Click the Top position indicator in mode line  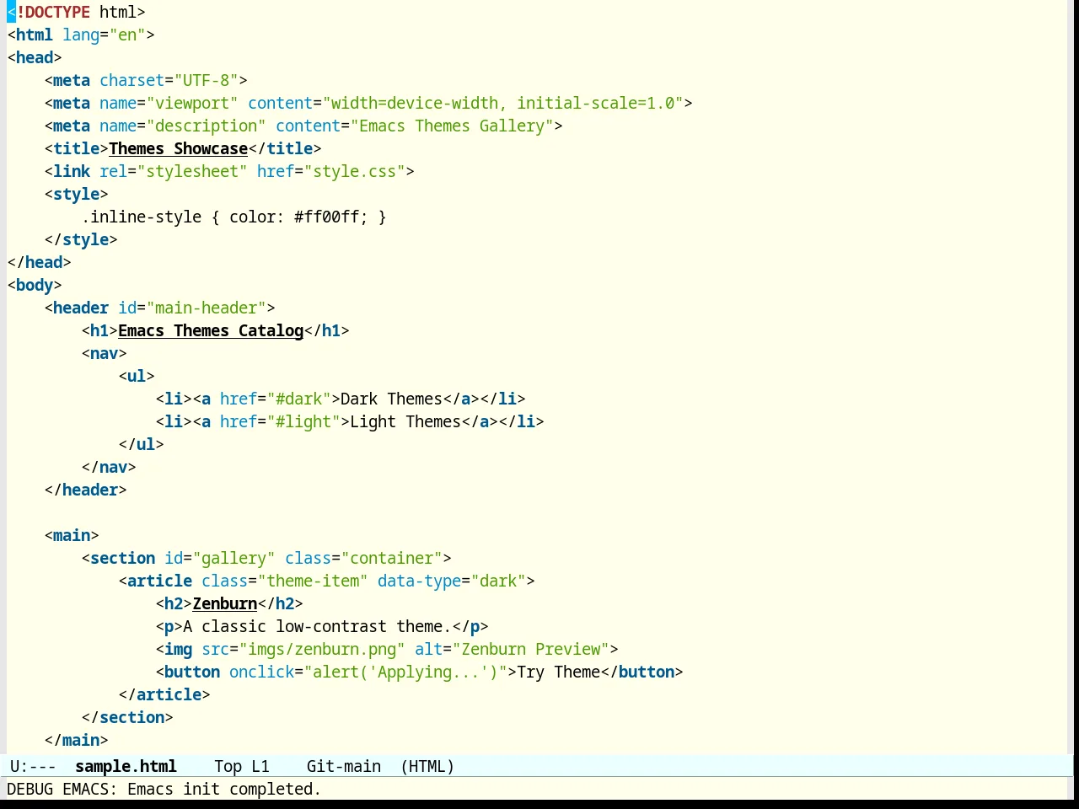pyautogui.click(x=228, y=766)
